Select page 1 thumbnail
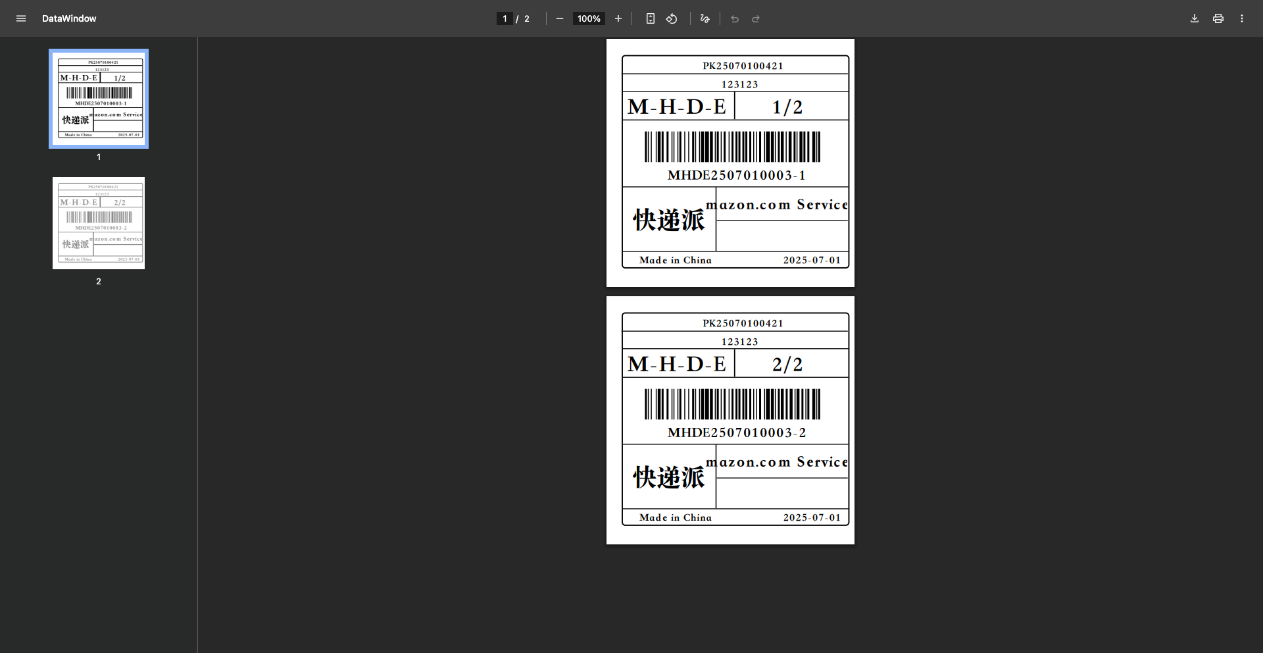The height and width of the screenshot is (653, 1263). 99,99
